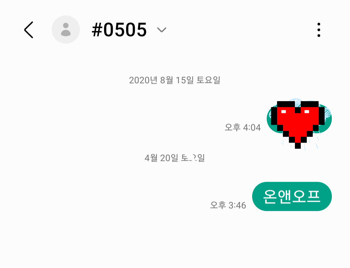Image resolution: width=350 pixels, height=268 pixels.
Task: Select the 2020년 8월 15일 토요일 date header
Action: point(175,80)
